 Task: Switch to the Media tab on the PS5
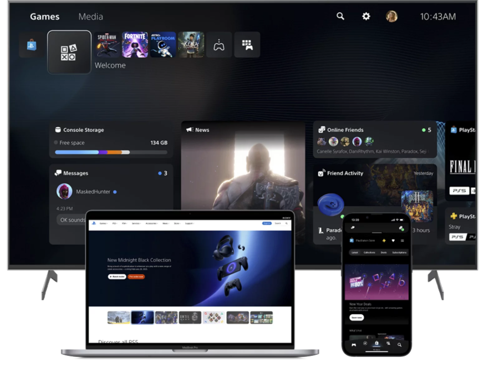tap(91, 17)
